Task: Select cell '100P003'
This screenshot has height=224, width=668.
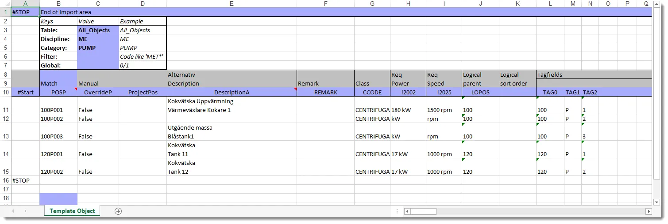Action: (58, 132)
